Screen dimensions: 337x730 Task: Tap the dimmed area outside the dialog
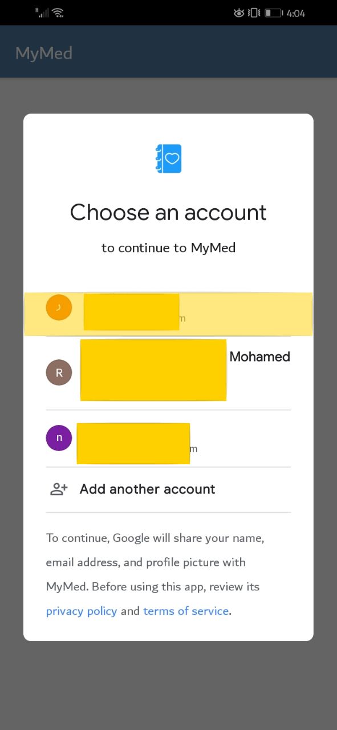(x=168, y=684)
